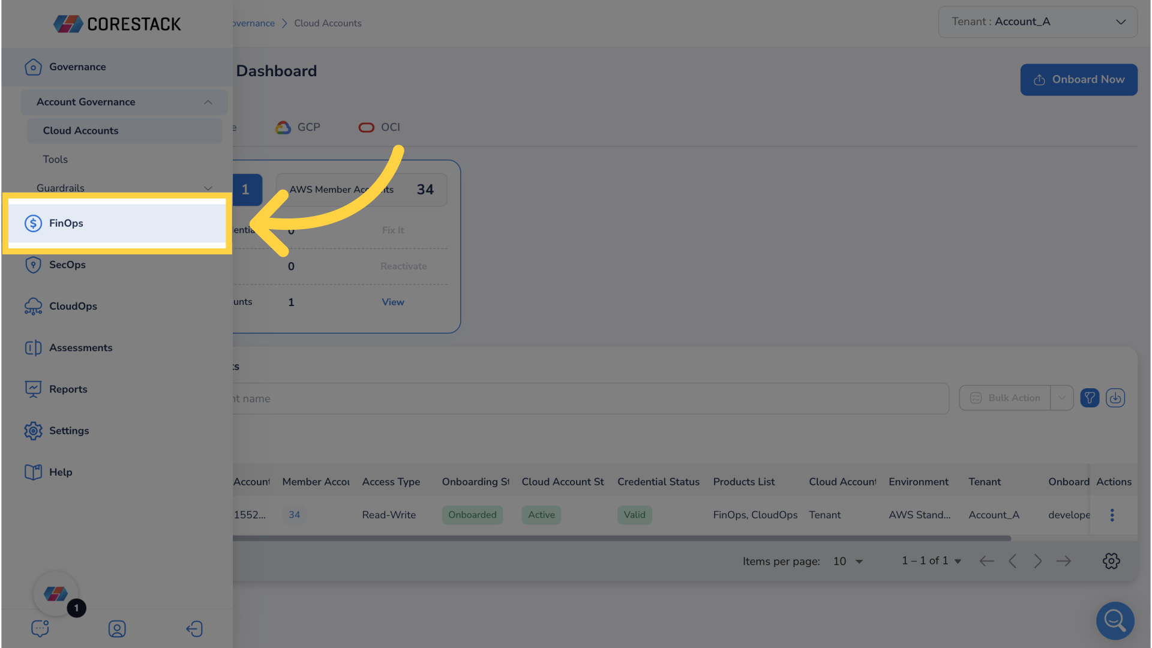Click the Governance home icon
The width and height of the screenshot is (1152, 648).
click(33, 67)
